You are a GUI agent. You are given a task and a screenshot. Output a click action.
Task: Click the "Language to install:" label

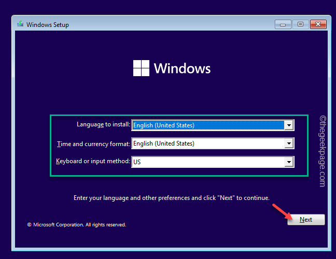[x=104, y=124]
